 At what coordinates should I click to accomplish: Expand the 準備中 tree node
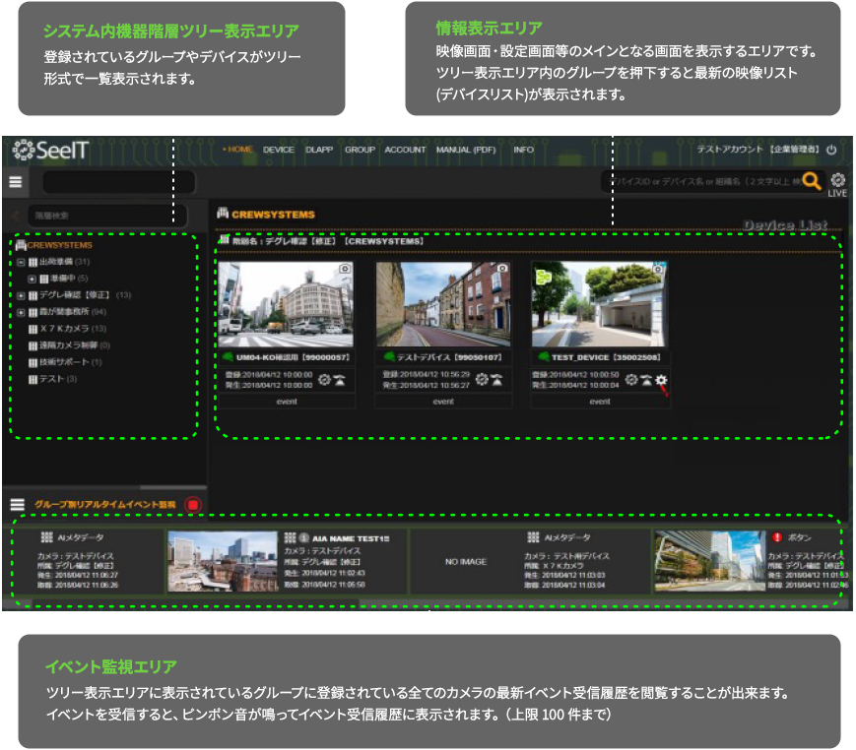point(32,279)
